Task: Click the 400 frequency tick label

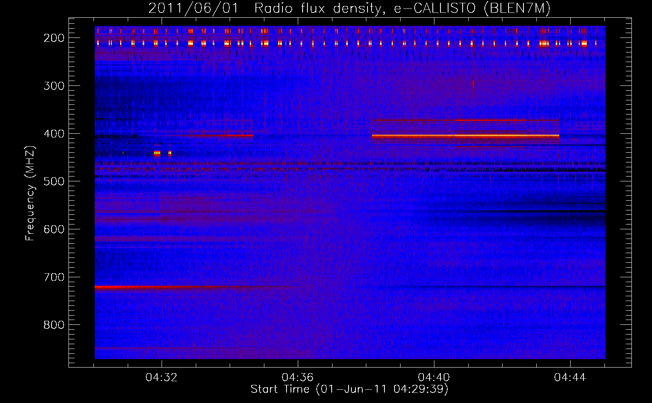Action: tap(54, 134)
